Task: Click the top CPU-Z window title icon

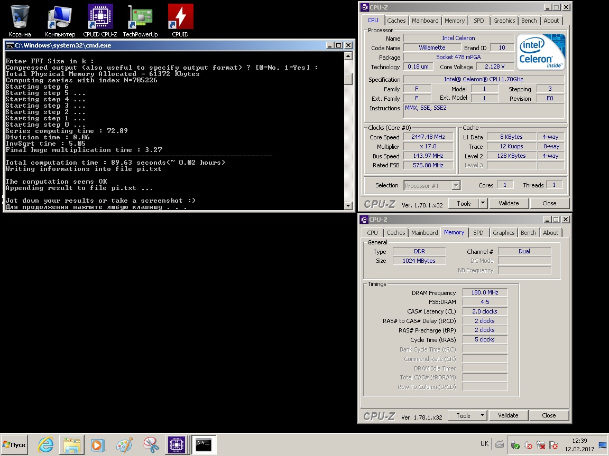Action: click(x=364, y=7)
